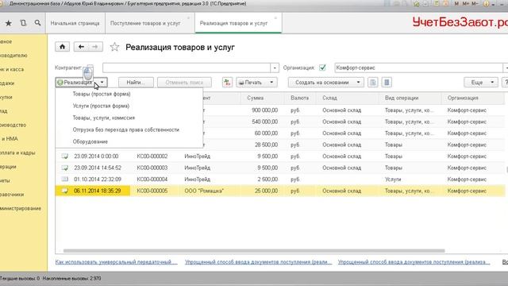Click the M- button in title bar
The image size is (508, 286).
475,3
